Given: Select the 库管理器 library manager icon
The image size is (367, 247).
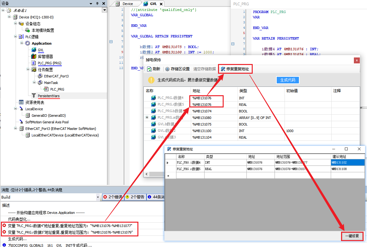Looking at the screenshot, I should [x=34, y=57].
